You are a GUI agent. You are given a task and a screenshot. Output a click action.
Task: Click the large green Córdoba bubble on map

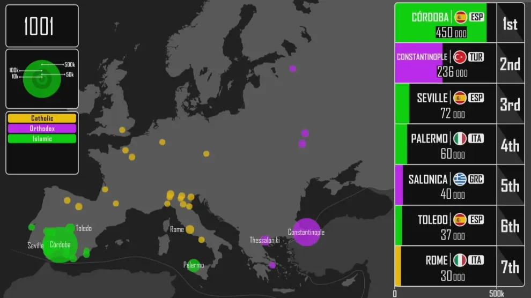point(59,245)
